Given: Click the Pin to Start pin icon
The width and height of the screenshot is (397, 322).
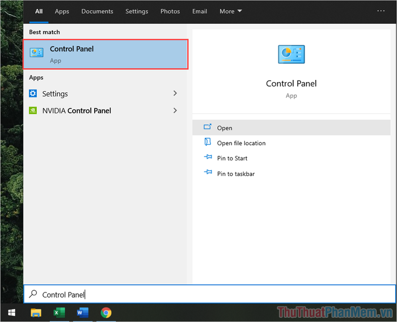Looking at the screenshot, I should click(x=208, y=157).
